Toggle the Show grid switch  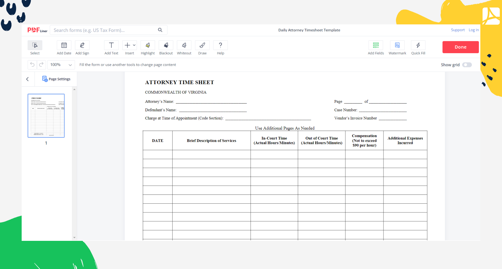467,65
